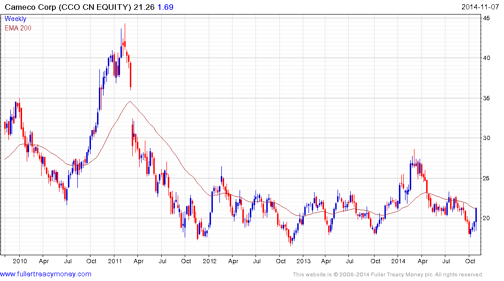Click the 2011 time axis label
Screen dimensions: 504x281
[x=115, y=261]
